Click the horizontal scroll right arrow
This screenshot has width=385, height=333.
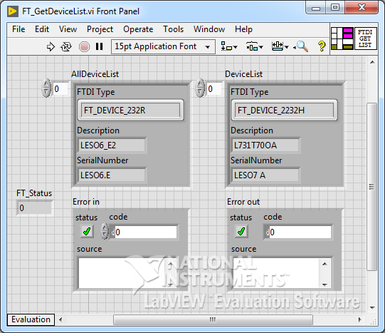(x=360, y=319)
